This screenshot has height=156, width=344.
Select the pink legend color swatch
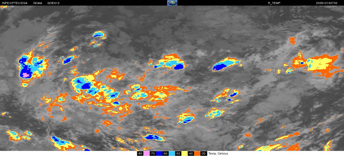(147, 153)
